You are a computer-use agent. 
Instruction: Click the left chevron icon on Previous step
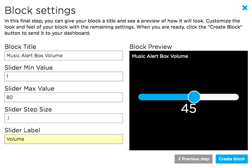[180, 159]
